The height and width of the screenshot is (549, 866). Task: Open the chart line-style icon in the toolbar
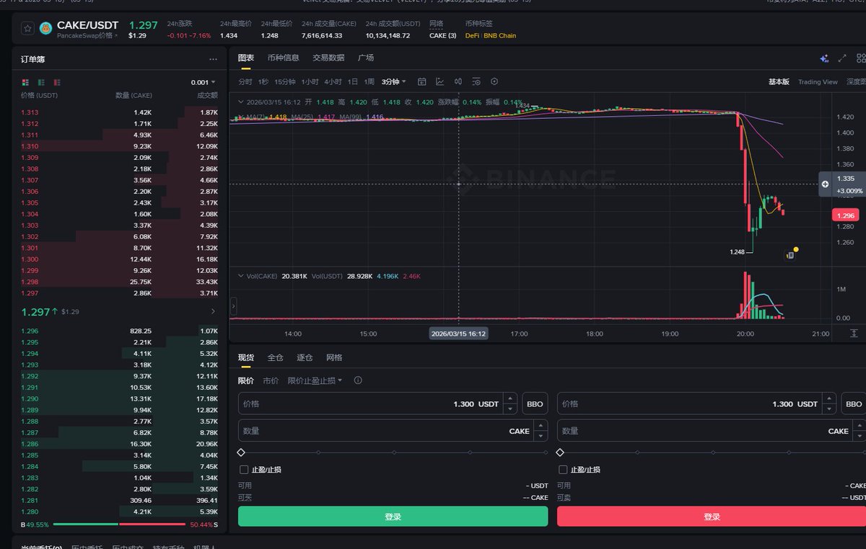pyautogui.click(x=440, y=81)
